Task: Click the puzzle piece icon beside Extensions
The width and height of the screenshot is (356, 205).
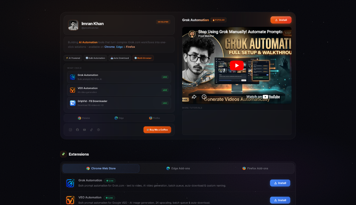Action: (x=63, y=154)
